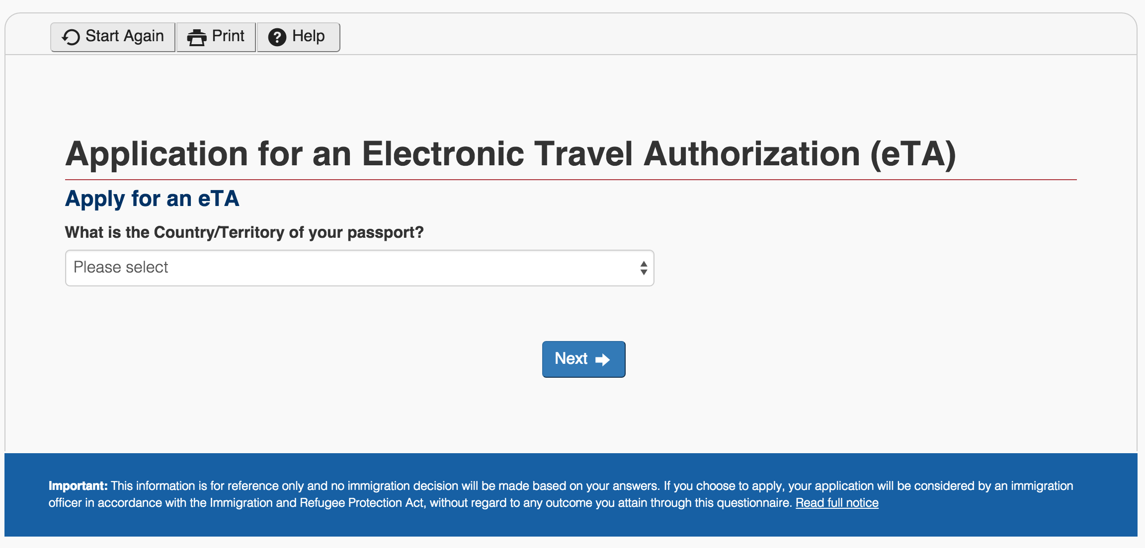The image size is (1145, 548).
Task: Open Help from the toolbar label
Action: coord(308,36)
